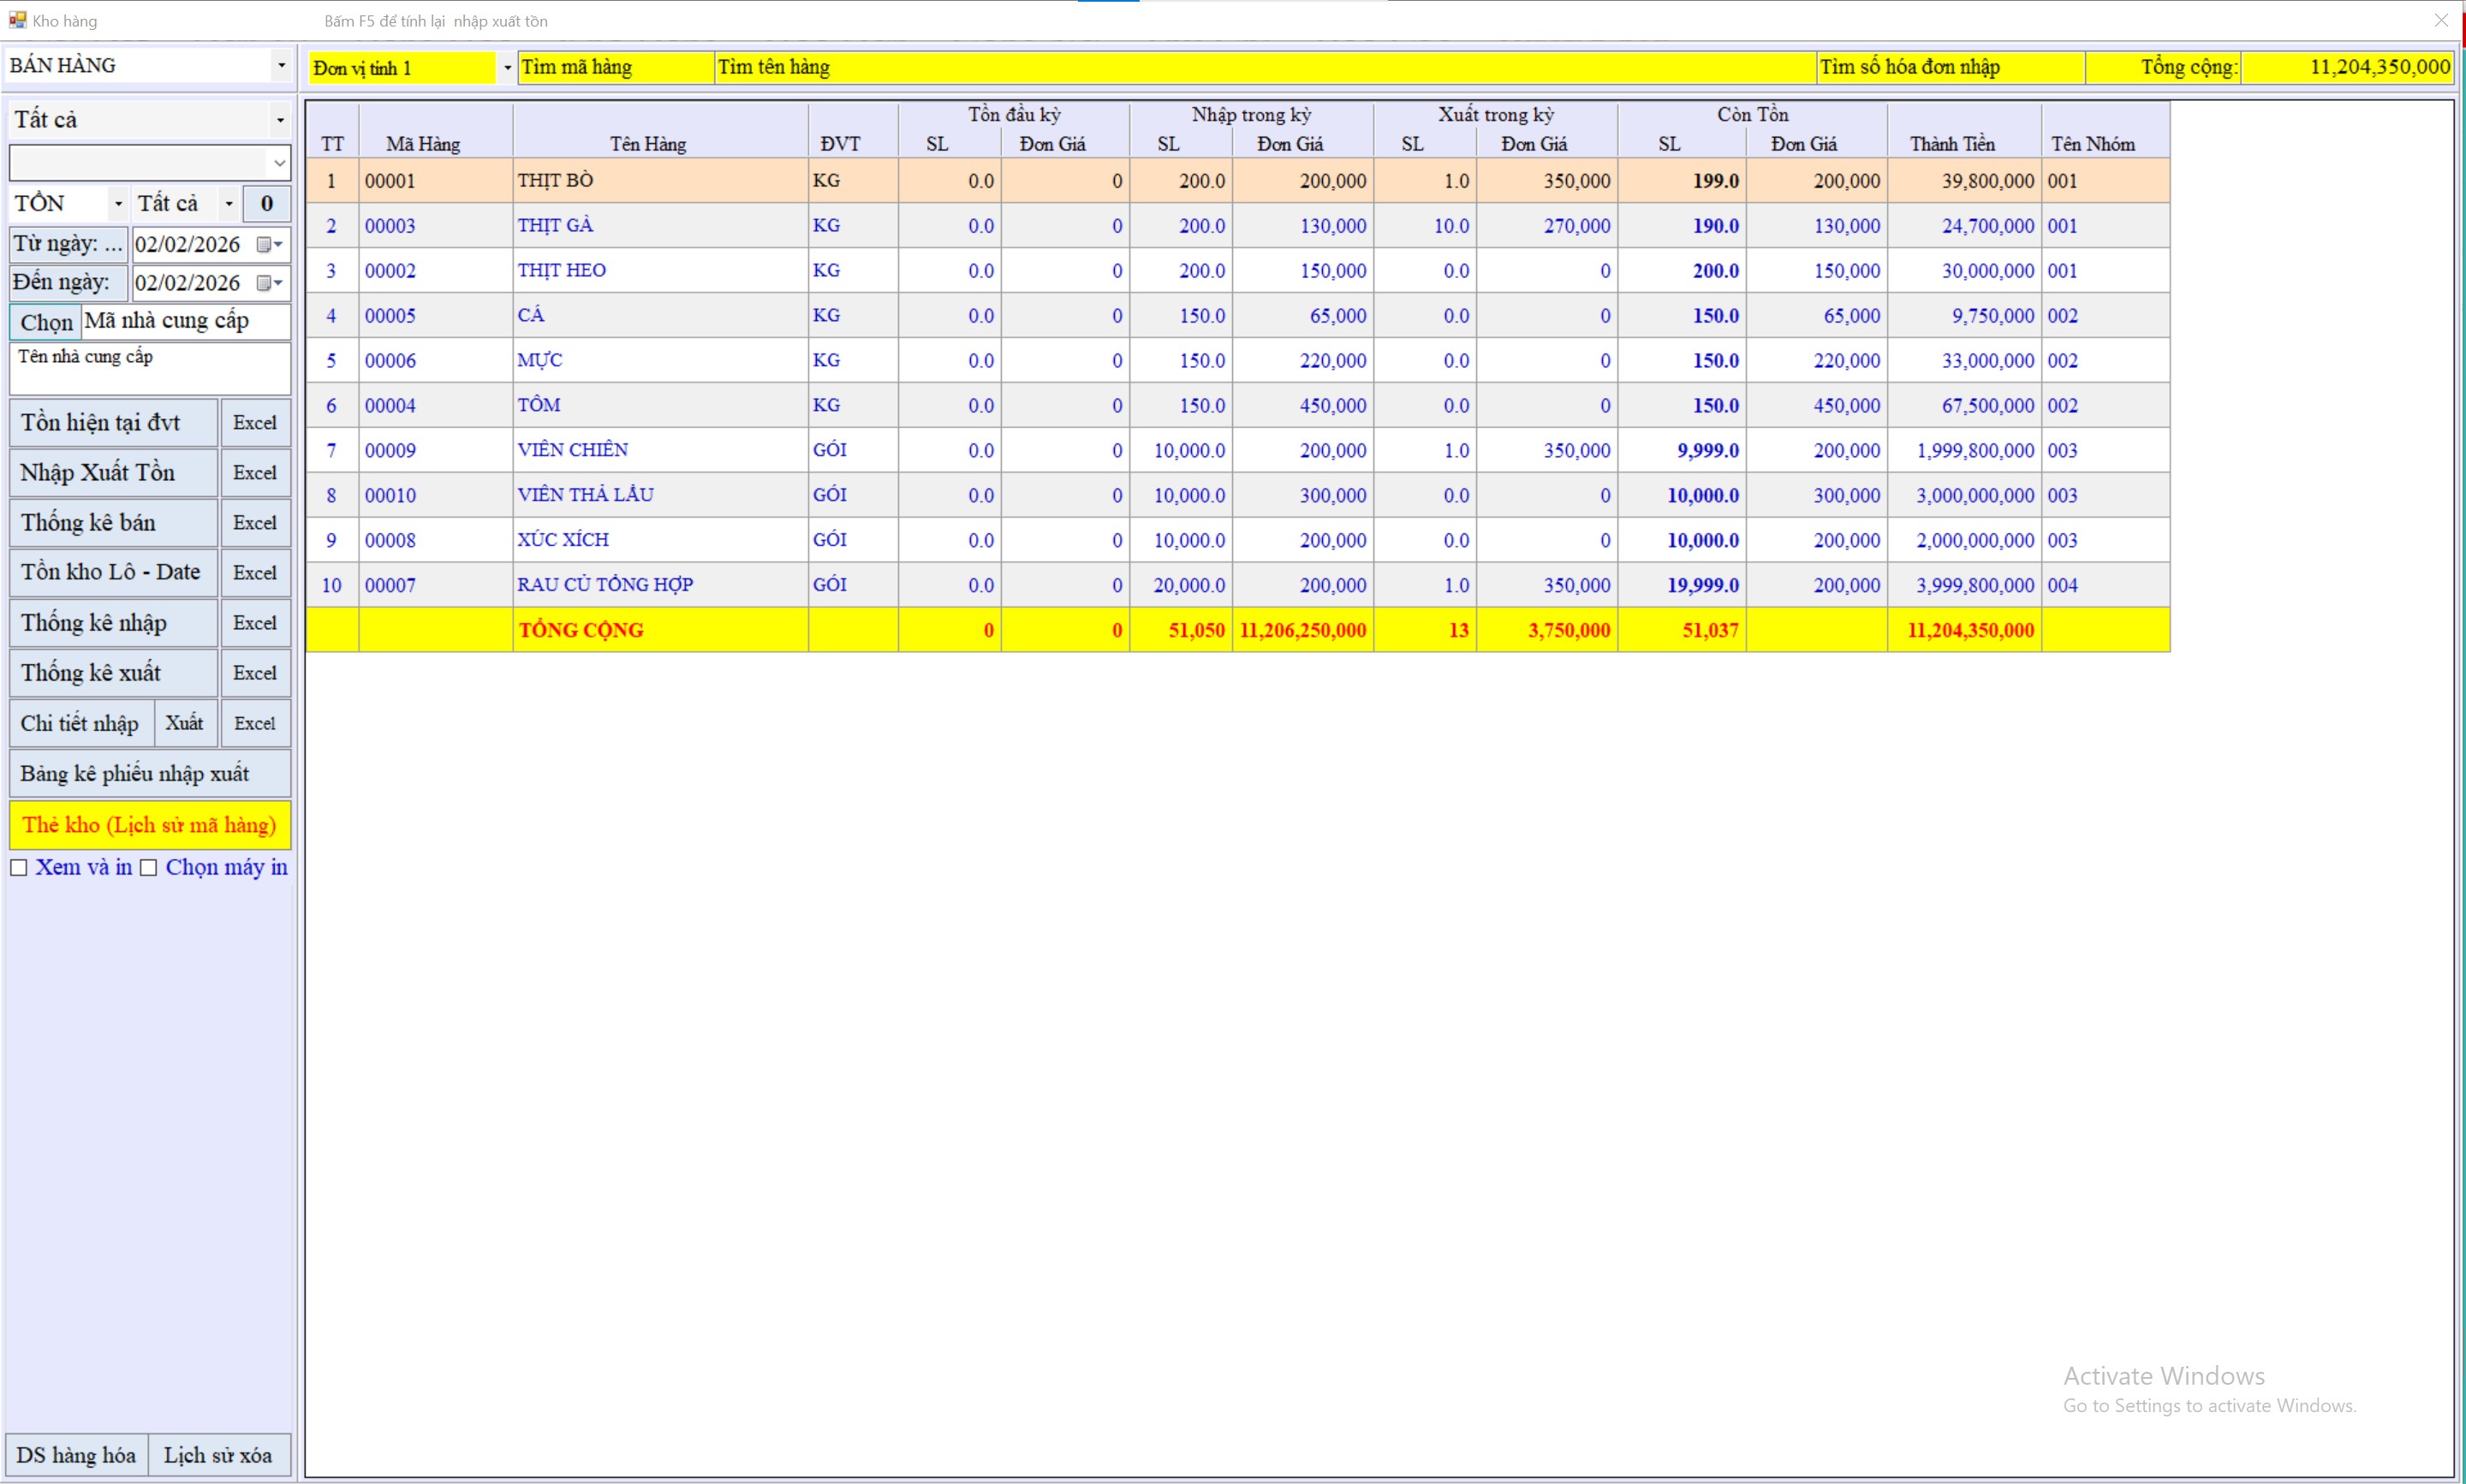Screen dimensions: 2466x1484
Task: Open Thẻ kho (Lịch sử mã hàng)
Action: [150, 825]
